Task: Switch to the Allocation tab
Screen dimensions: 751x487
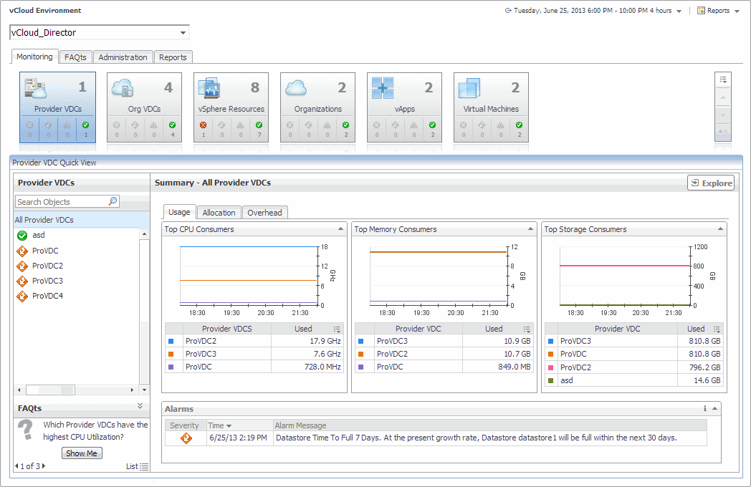Action: pos(219,213)
